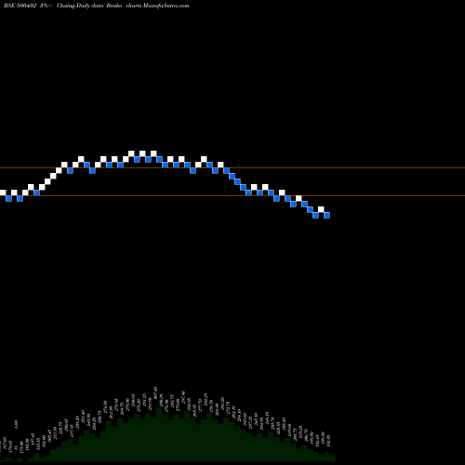Select the tallest bar in the bottom histogram

[159, 434]
